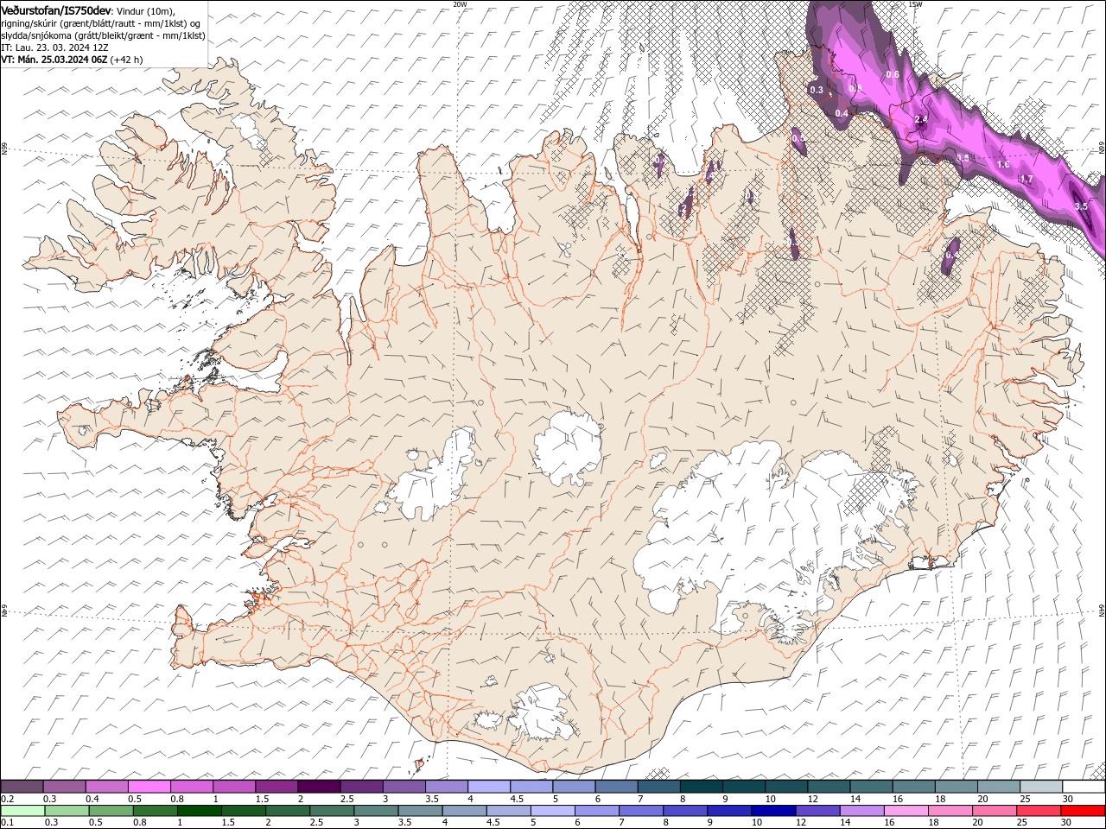Click the 1.7 precipitation value on the map
The height and width of the screenshot is (829, 1106).
[1027, 179]
